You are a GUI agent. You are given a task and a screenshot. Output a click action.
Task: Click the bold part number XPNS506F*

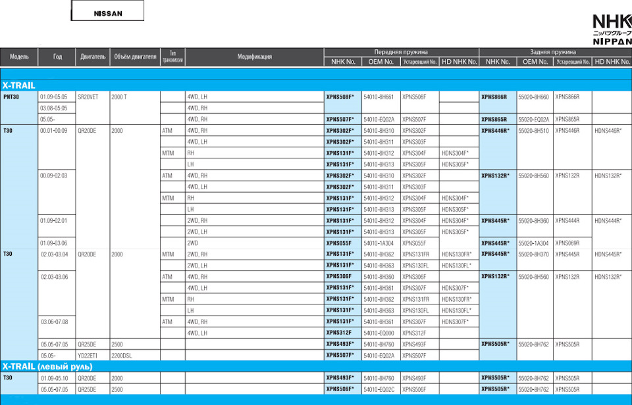pos(340,390)
